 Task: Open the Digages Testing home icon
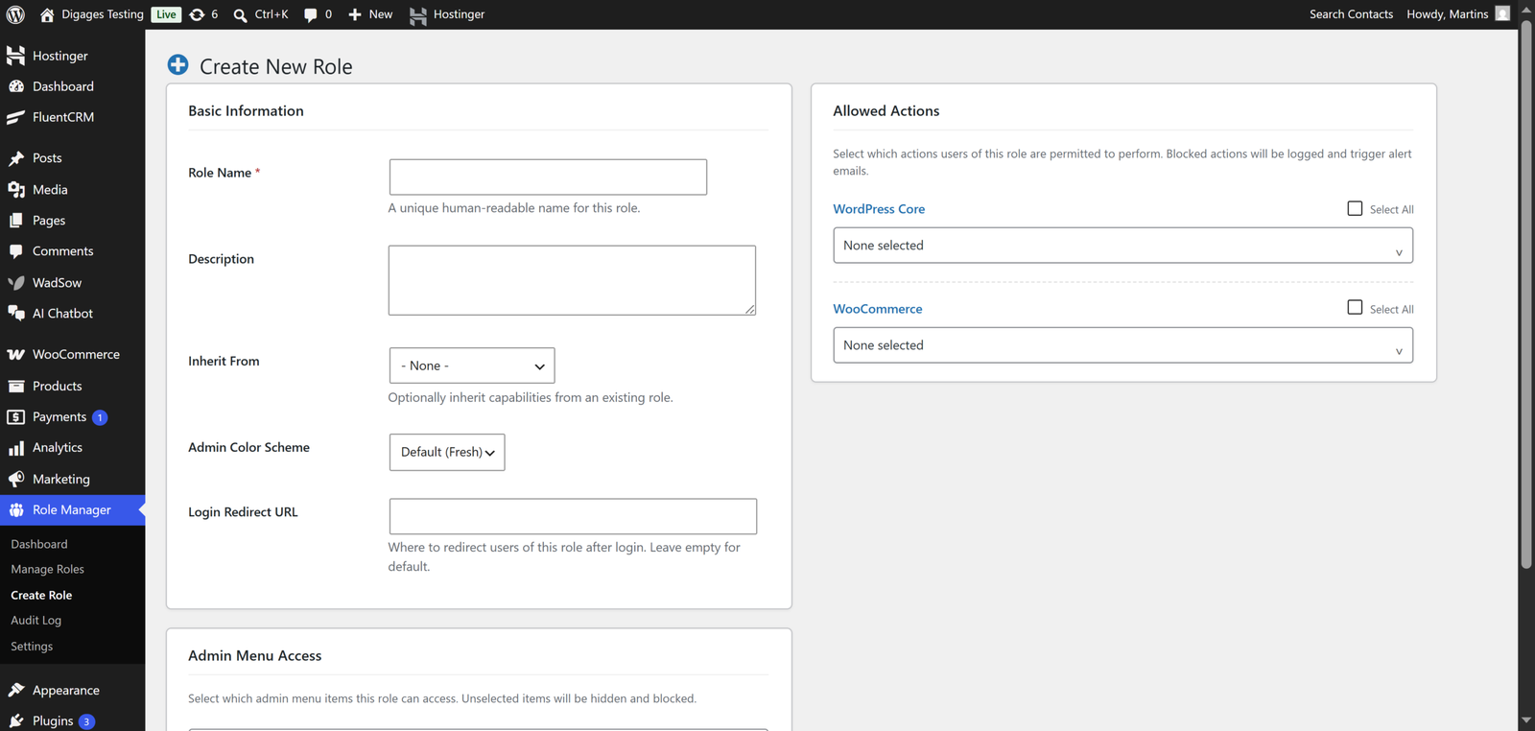pyautogui.click(x=47, y=14)
